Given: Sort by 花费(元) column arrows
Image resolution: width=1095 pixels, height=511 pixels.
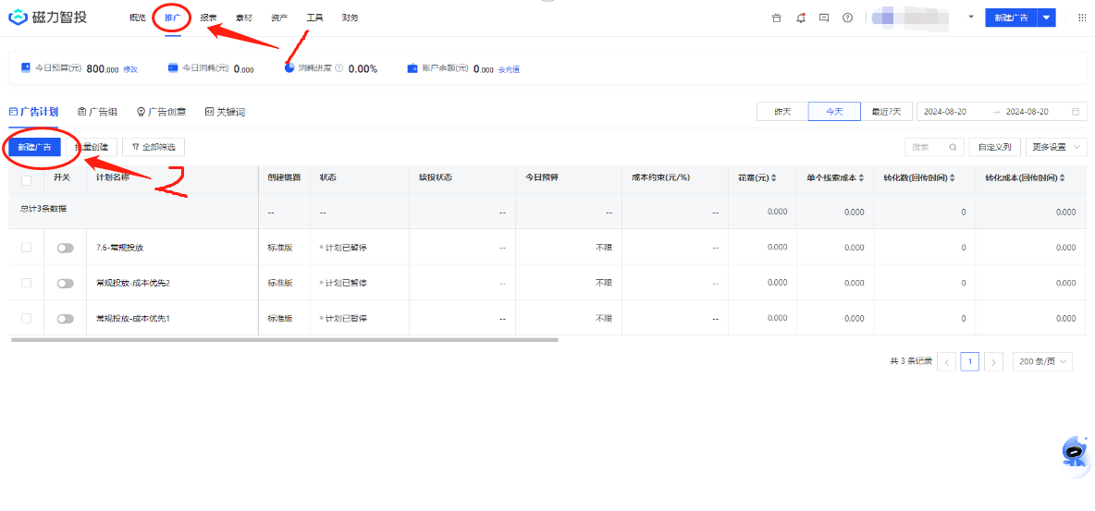Looking at the screenshot, I should pyautogui.click(x=774, y=178).
